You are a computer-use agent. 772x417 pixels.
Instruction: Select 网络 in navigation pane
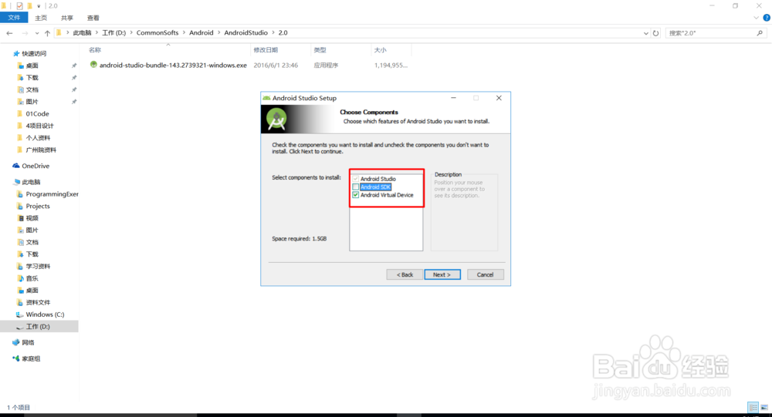point(28,343)
